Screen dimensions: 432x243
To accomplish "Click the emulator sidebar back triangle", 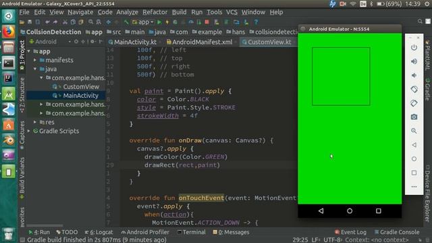I will (414, 145).
